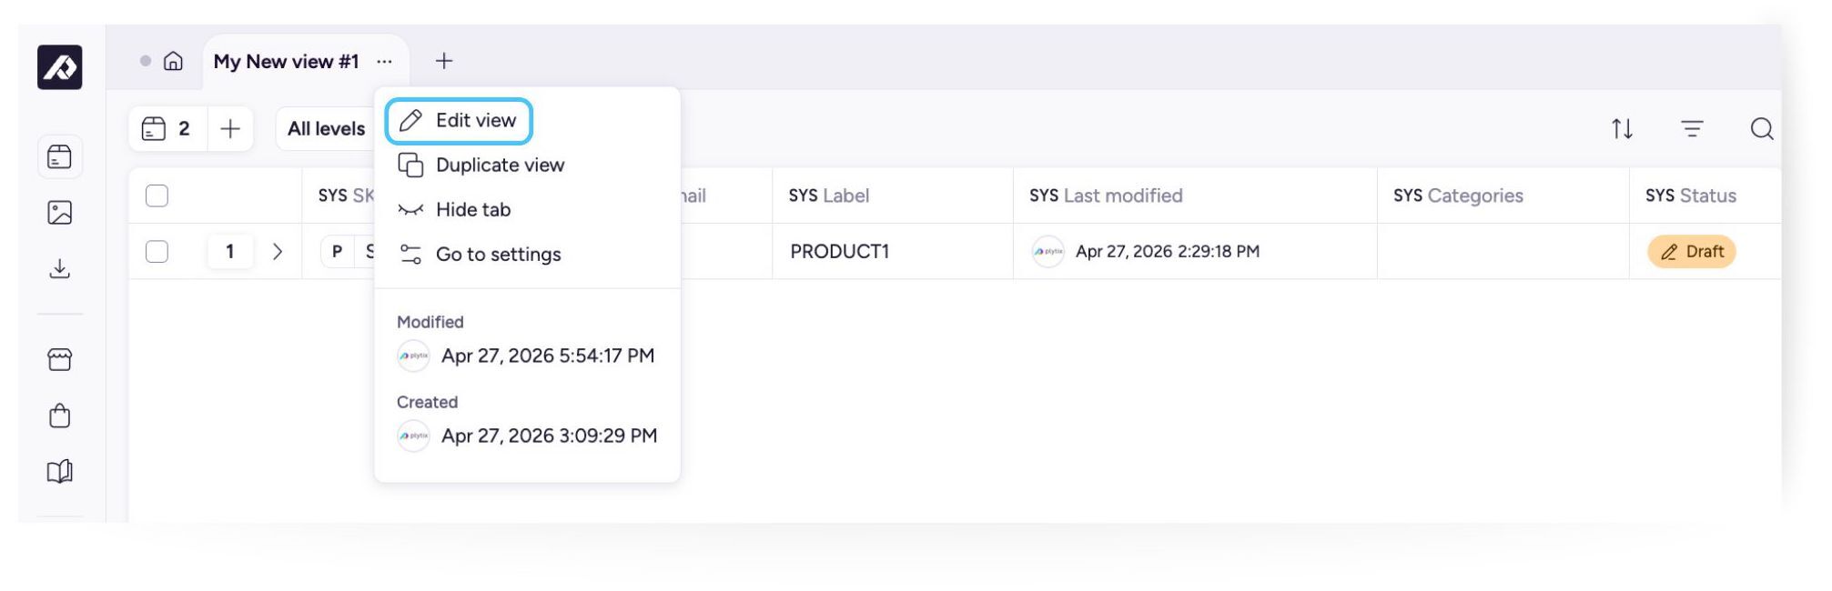Screen dimensions: 1832x591
Task: Open the download/imports sidebar icon
Action: tap(60, 269)
